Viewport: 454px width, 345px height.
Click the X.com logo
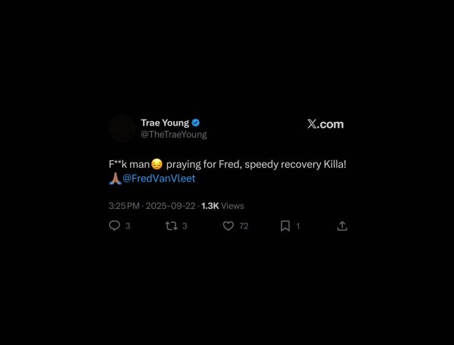(x=325, y=124)
